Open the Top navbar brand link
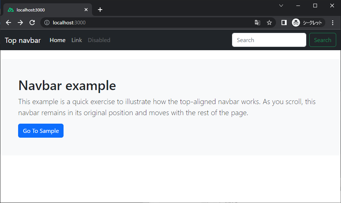 [x=23, y=40]
